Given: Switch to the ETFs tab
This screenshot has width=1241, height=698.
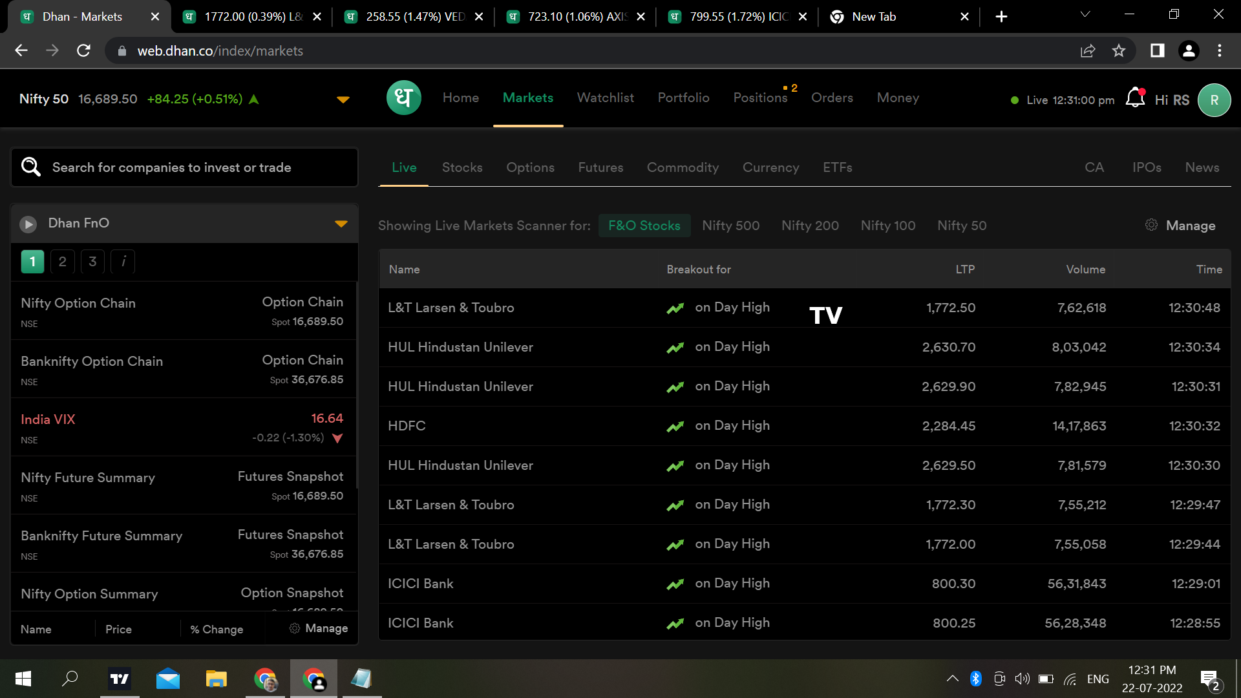Looking at the screenshot, I should tap(838, 167).
